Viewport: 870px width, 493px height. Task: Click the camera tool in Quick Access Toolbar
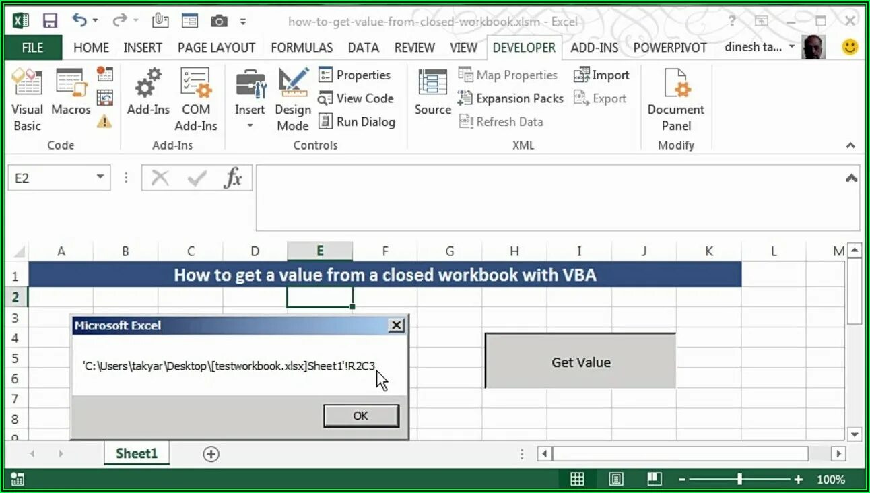pyautogui.click(x=219, y=21)
